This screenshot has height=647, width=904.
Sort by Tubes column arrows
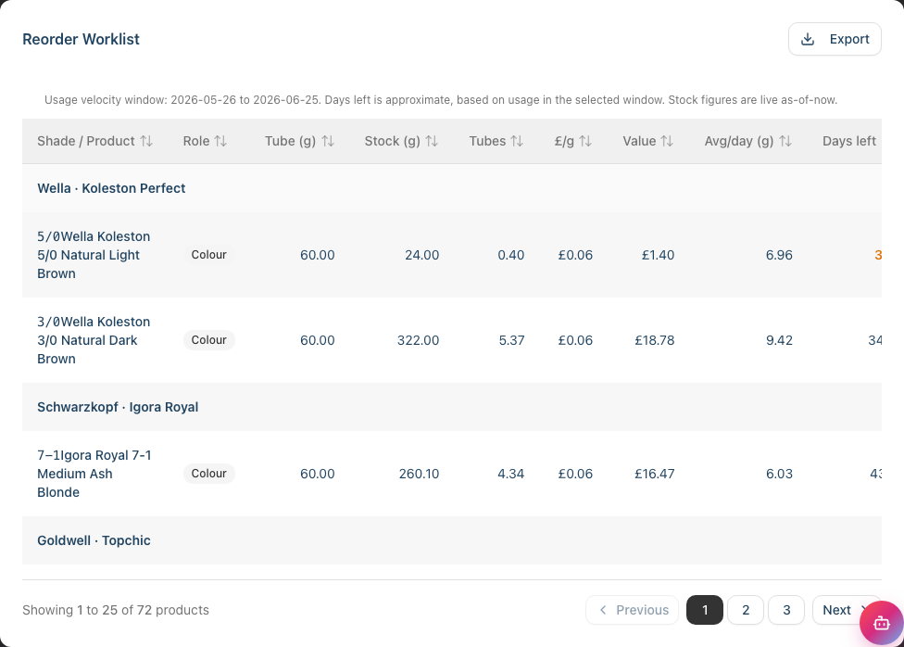pos(517,142)
